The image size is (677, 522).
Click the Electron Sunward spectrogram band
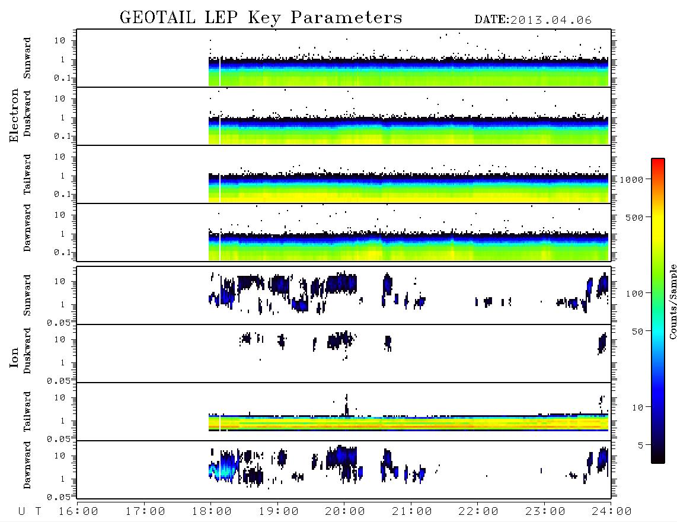coord(408,71)
